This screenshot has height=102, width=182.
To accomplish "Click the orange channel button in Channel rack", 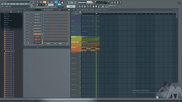I will [x=37, y=34].
